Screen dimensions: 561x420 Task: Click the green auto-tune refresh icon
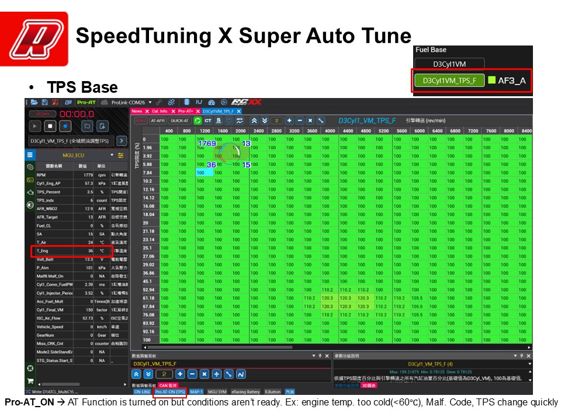pos(198,120)
